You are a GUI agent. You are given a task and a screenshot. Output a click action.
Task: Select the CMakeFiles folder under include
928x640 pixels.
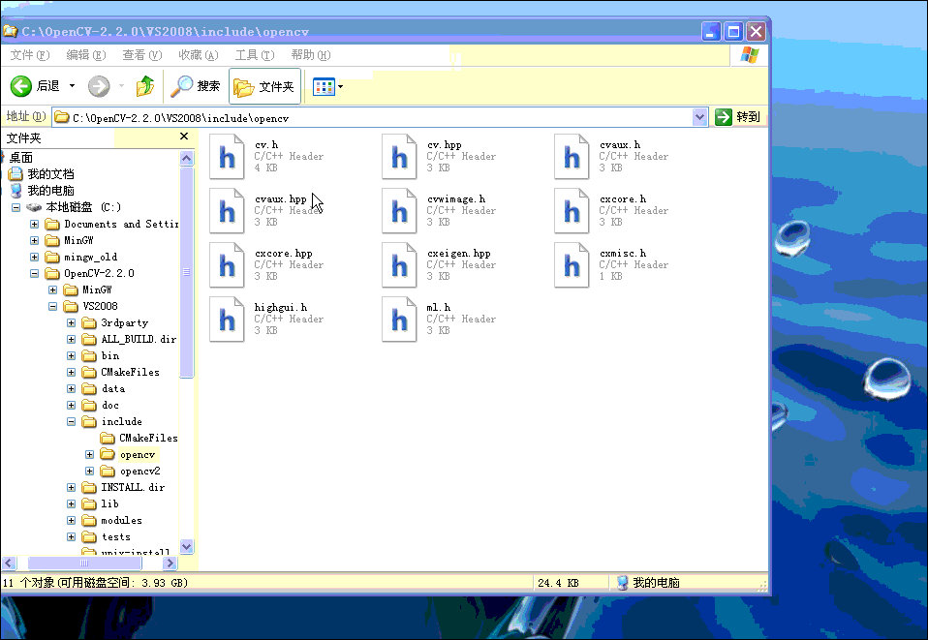click(148, 438)
